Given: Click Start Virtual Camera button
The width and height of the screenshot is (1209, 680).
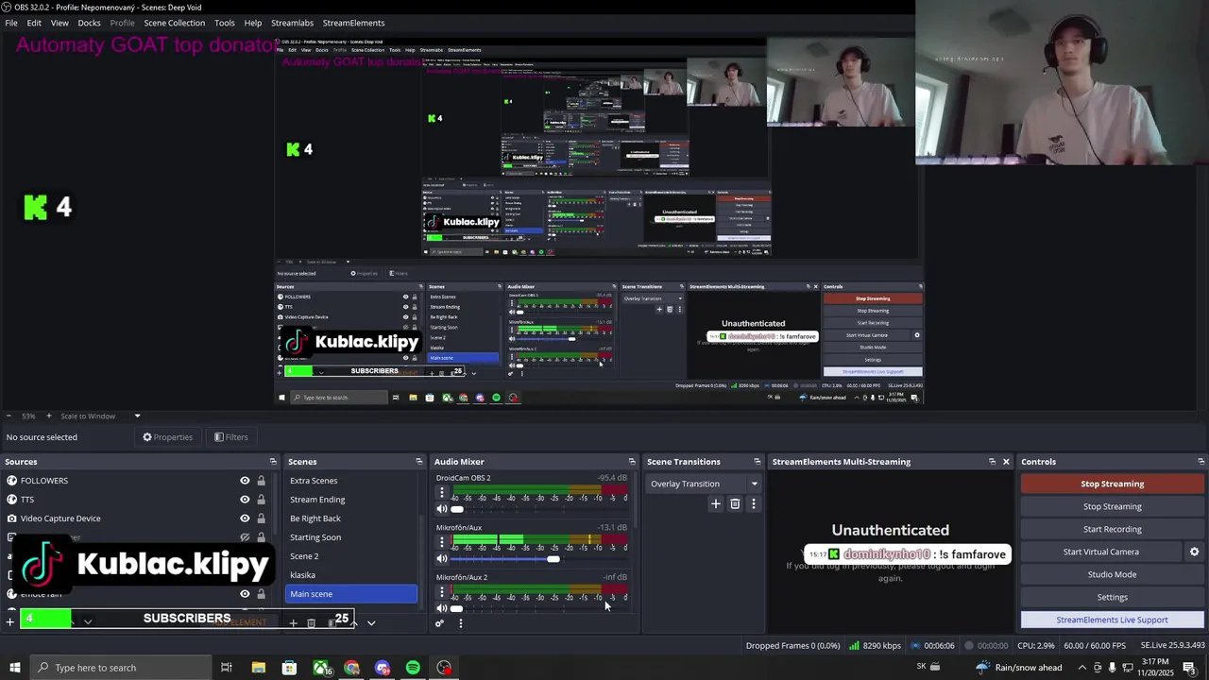Looking at the screenshot, I should pos(1100,552).
